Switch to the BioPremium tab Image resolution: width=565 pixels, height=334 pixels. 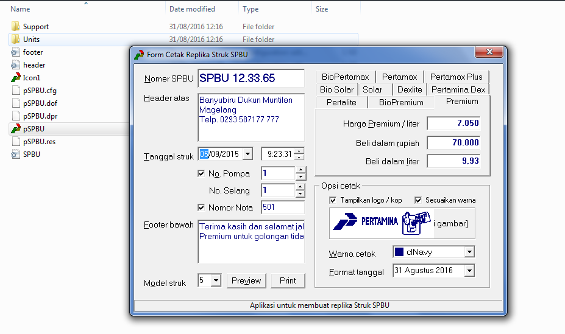click(x=401, y=102)
